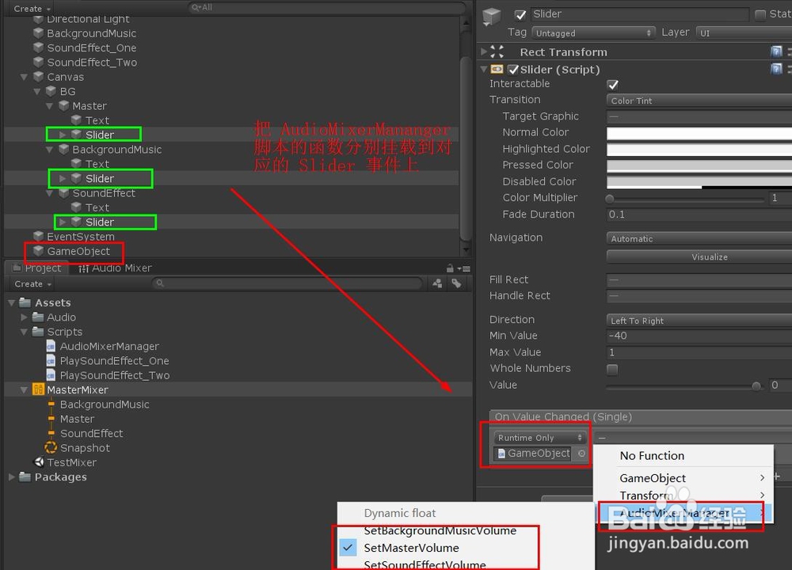792x570 pixels.
Task: Click the Canvas cube icon
Action: point(38,77)
